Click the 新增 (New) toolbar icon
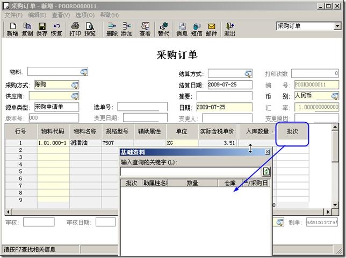Viewport: 346px width, 258px height. (12, 29)
